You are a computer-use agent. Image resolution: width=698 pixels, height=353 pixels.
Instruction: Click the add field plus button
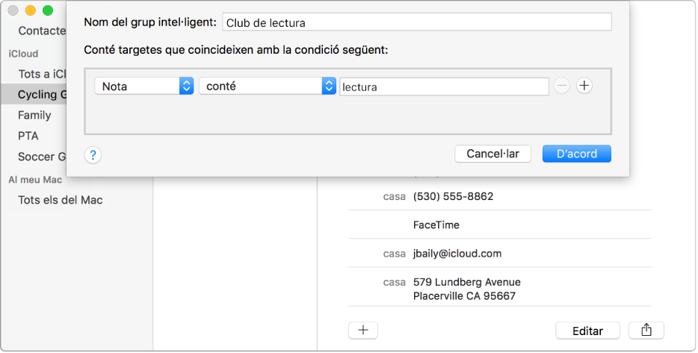(363, 330)
